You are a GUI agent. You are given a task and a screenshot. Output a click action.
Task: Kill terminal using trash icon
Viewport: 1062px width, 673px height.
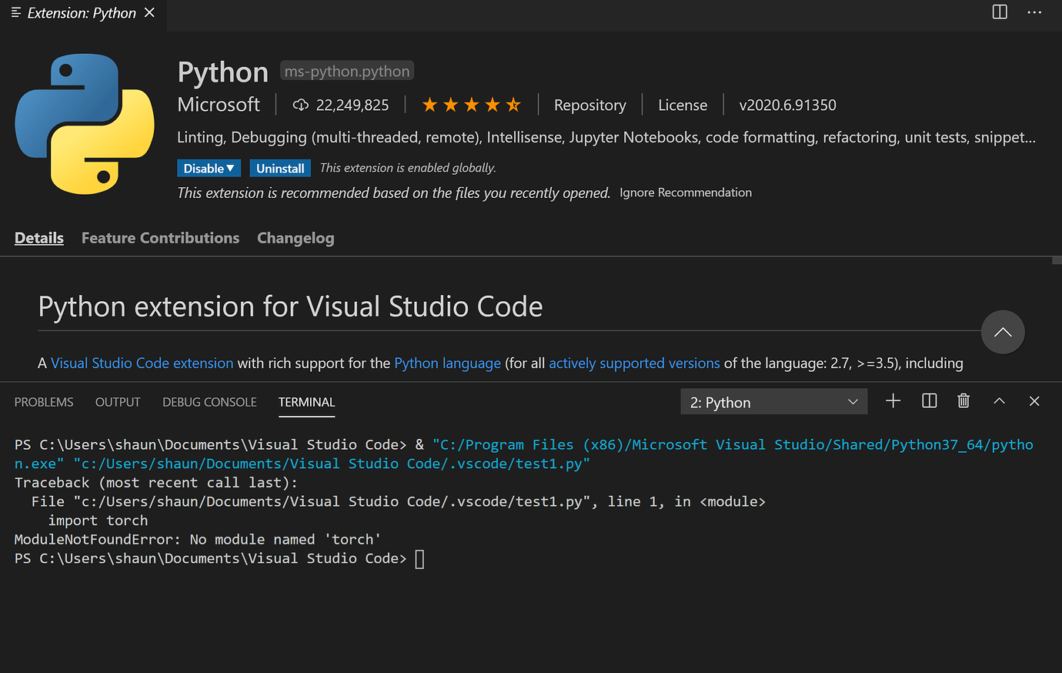click(963, 401)
